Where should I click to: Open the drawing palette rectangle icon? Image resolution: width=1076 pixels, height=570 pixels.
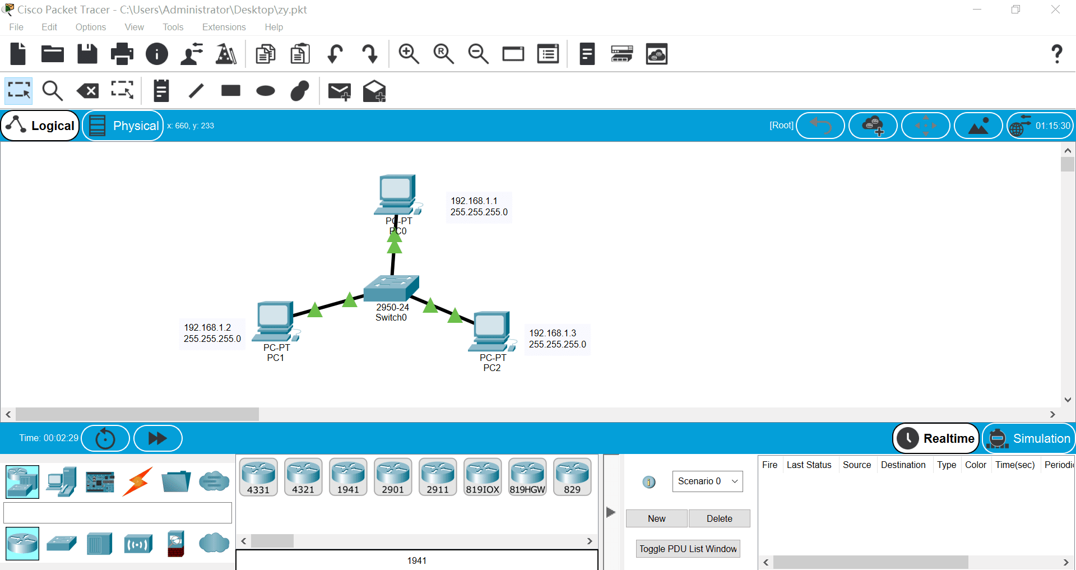[513, 54]
